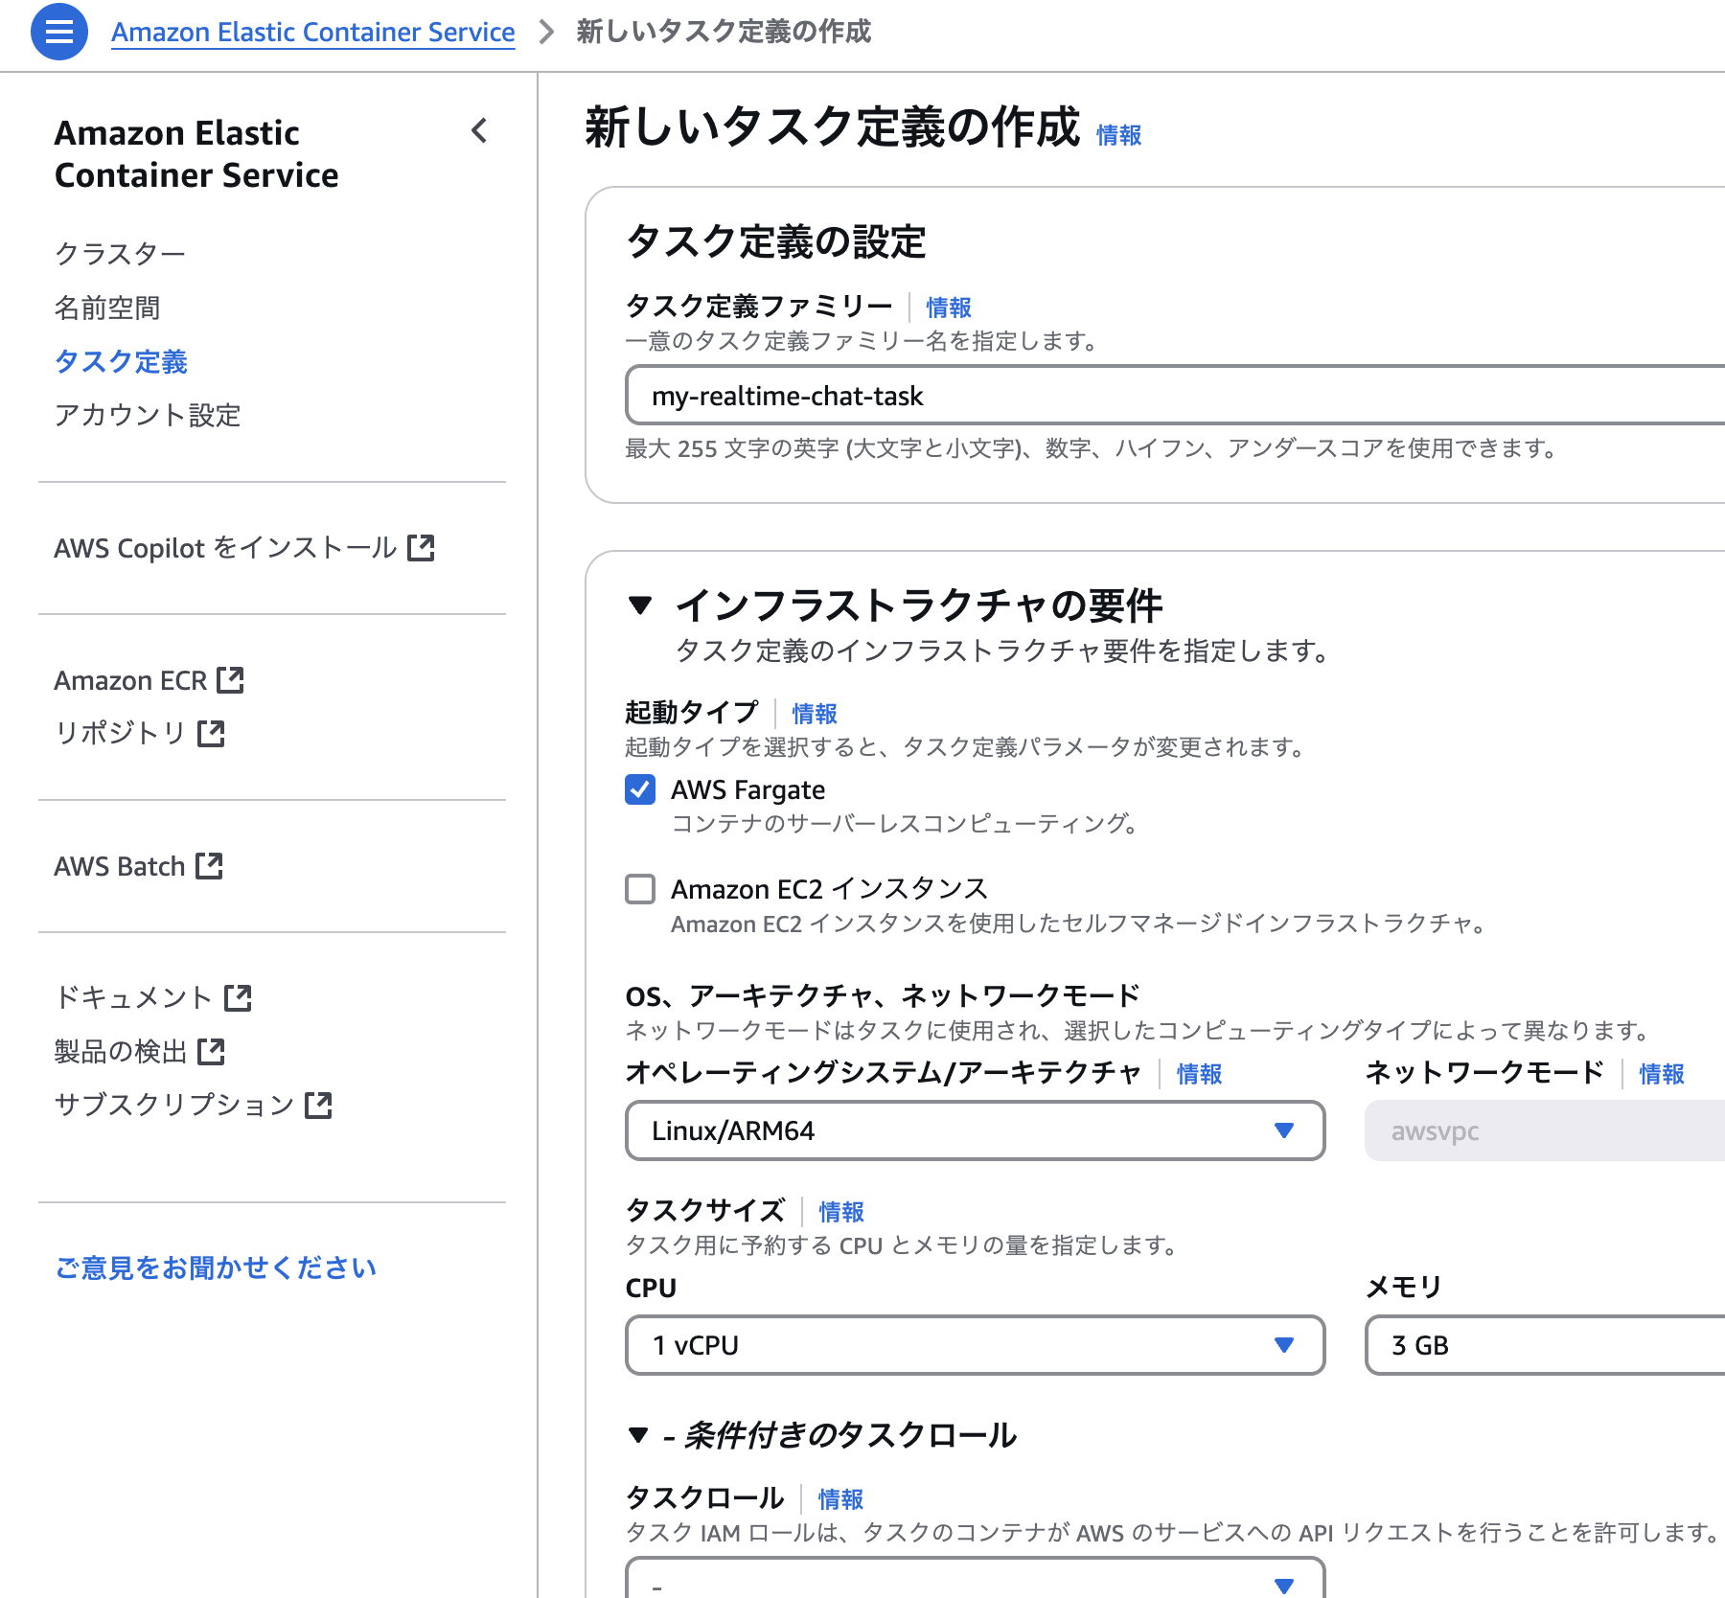Open the タスクロール dropdown
The image size is (1725, 1598).
pyautogui.click(x=975, y=1578)
